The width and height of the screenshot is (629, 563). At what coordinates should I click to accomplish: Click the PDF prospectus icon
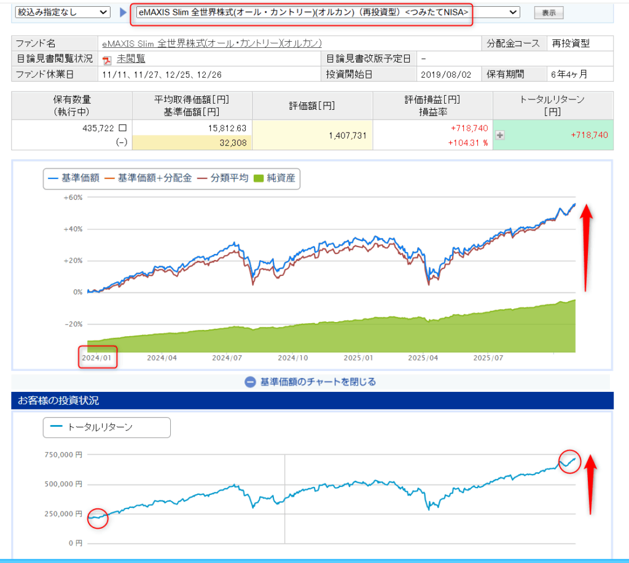[x=107, y=59]
